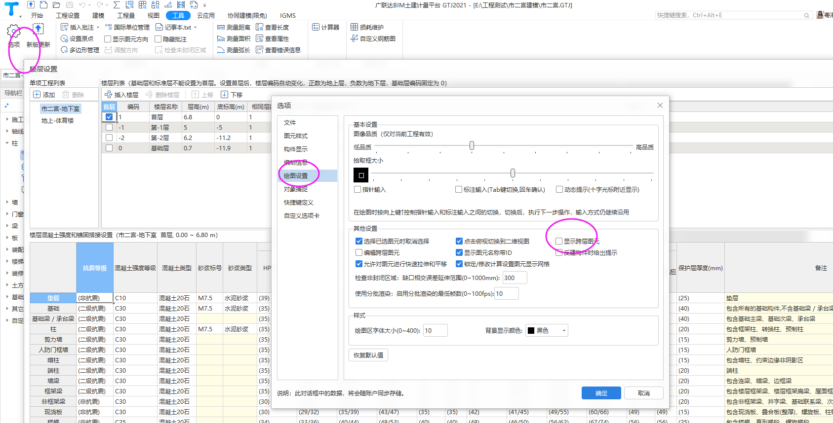Click 绘图区字体大小 input field

click(x=435, y=330)
